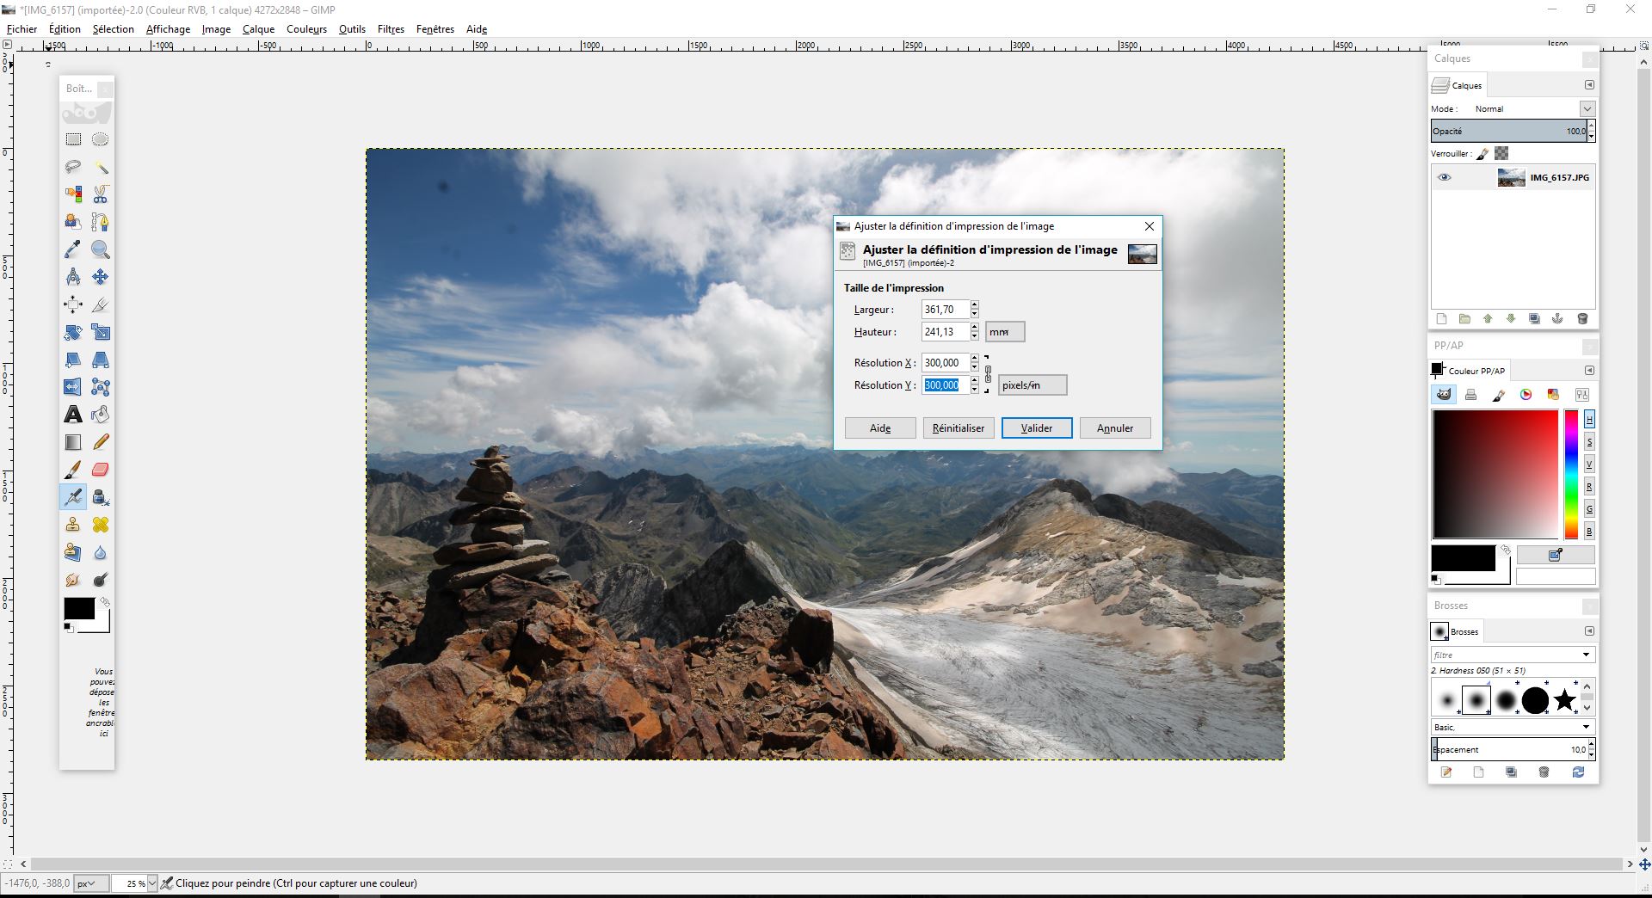
Task: Select the star-shaped brush thumbnail
Action: [x=1564, y=699]
